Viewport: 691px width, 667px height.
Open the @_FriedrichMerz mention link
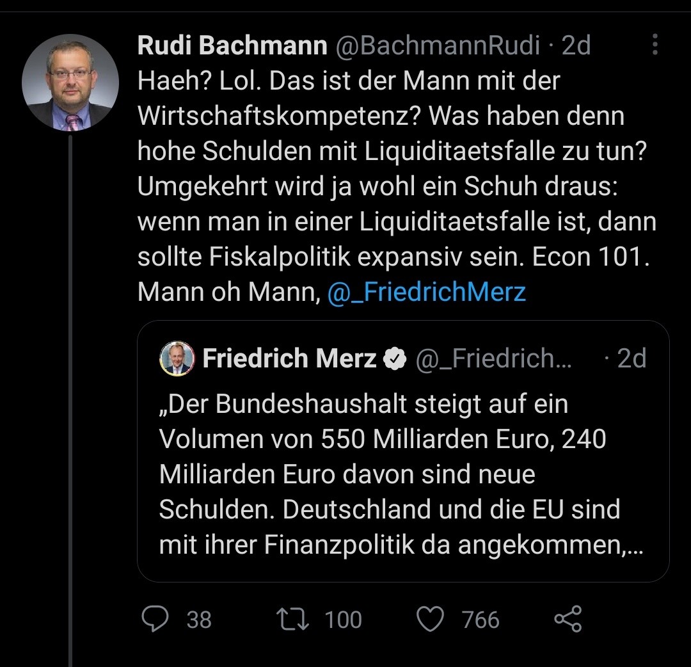tap(426, 292)
